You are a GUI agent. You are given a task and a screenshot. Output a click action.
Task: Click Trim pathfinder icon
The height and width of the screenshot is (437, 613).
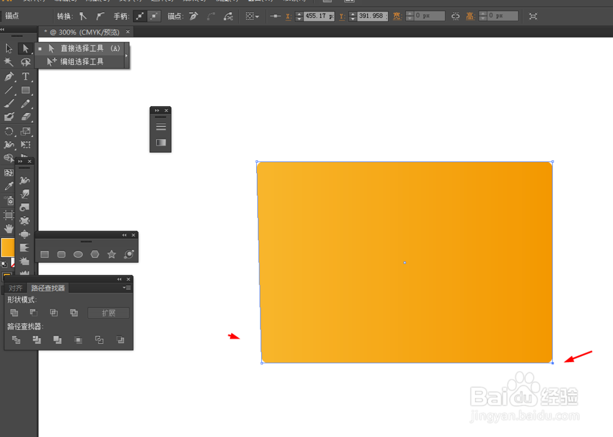37,340
